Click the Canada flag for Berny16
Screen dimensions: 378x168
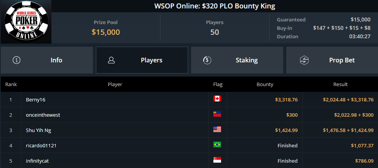point(217,98)
